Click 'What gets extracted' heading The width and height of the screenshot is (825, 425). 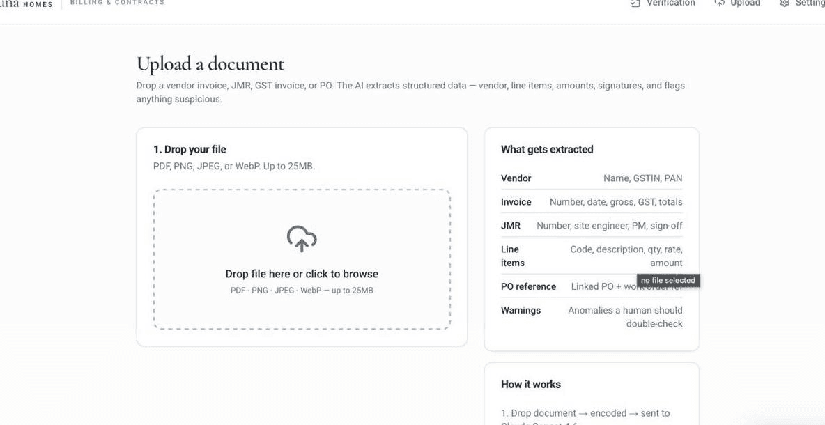click(x=547, y=149)
